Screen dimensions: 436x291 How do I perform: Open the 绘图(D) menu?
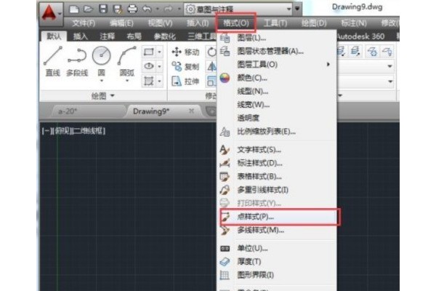point(314,23)
